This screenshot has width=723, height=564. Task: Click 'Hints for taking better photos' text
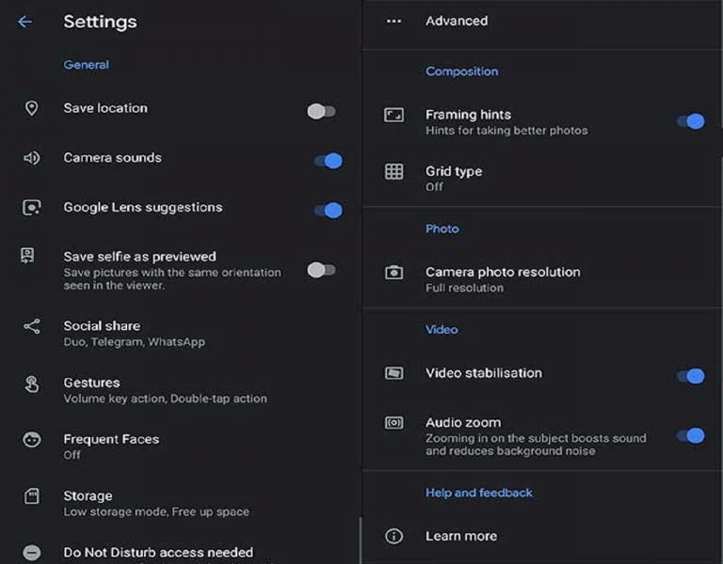pos(506,131)
